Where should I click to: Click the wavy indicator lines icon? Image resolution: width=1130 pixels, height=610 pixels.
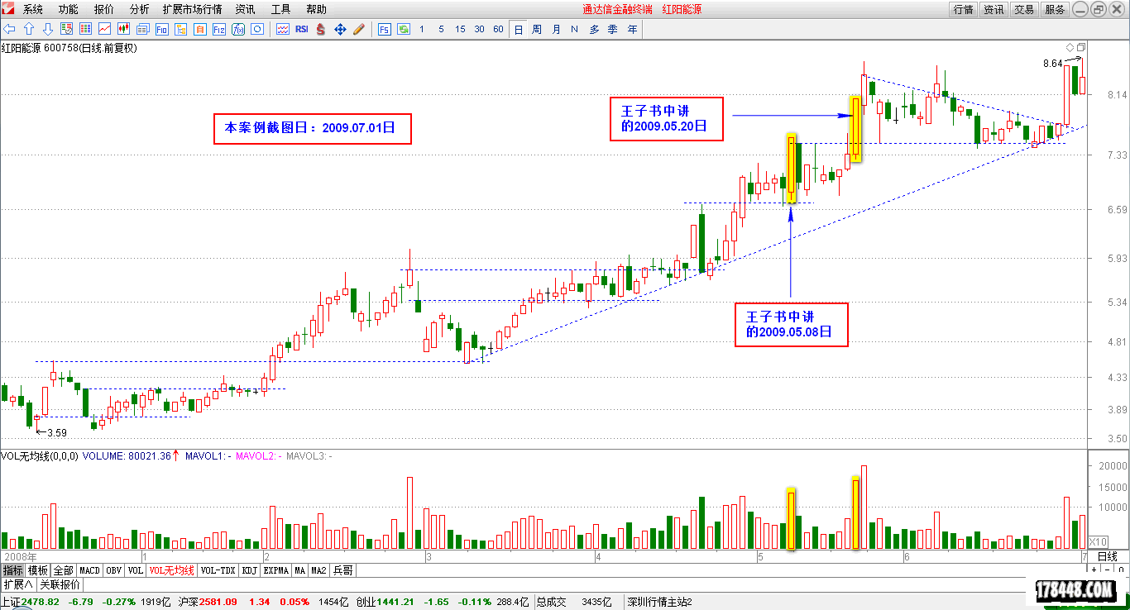tap(283, 29)
